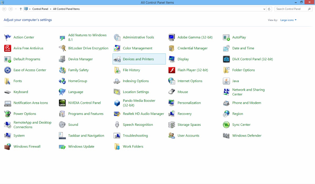The height and width of the screenshot is (184, 315).
Task: Open the 'View by: Large icons' dropdown
Action: coord(288,20)
